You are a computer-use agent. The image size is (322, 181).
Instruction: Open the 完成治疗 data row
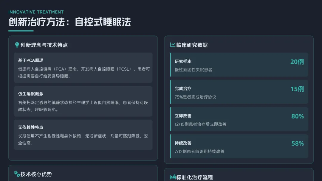coord(239,92)
